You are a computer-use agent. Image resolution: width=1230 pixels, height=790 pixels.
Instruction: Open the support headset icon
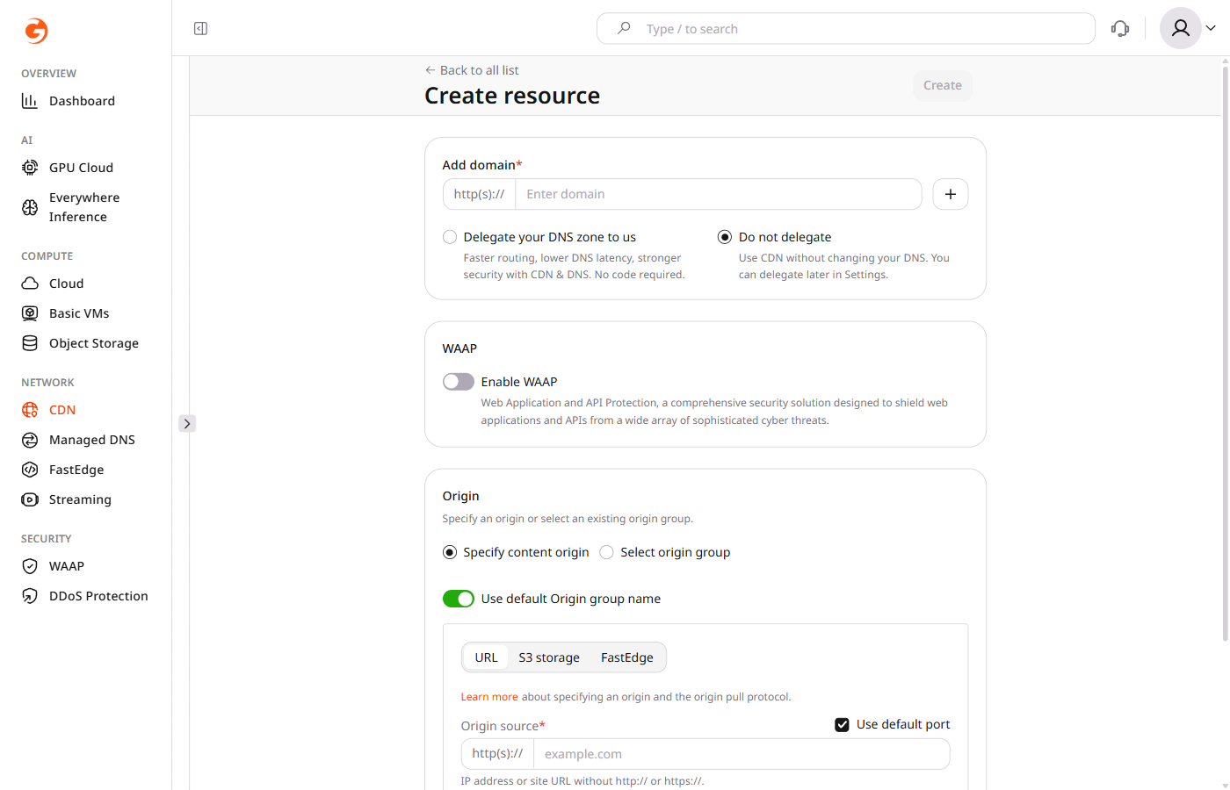click(1120, 29)
